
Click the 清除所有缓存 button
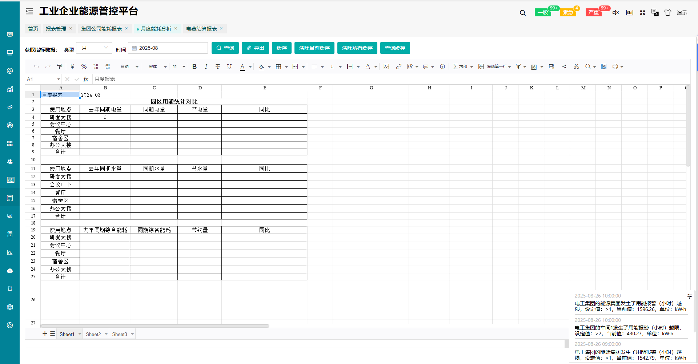pos(357,48)
